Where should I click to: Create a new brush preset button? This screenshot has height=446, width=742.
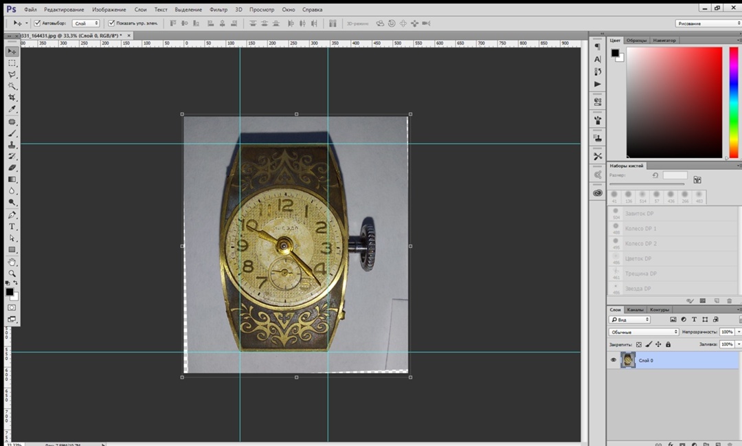[x=717, y=300]
